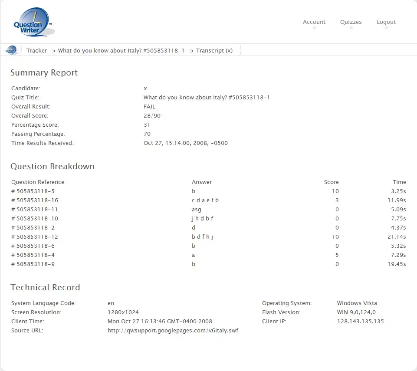The width and height of the screenshot is (417, 371).
Task: Open the Account menu
Action: tap(314, 22)
